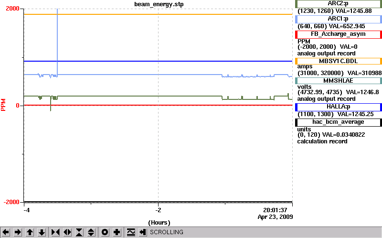Click the -2 x-axis tick label
This screenshot has height=238, width=382.
point(159,210)
